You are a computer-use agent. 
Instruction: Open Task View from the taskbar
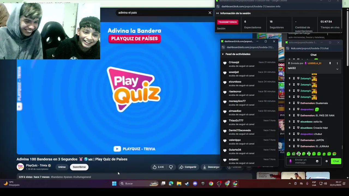coord(163,183)
